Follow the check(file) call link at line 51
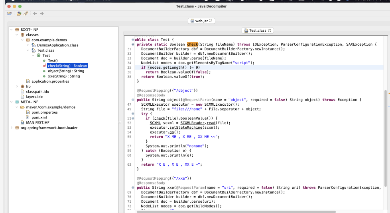This screenshot has height=213, width=390. click(x=160, y=118)
